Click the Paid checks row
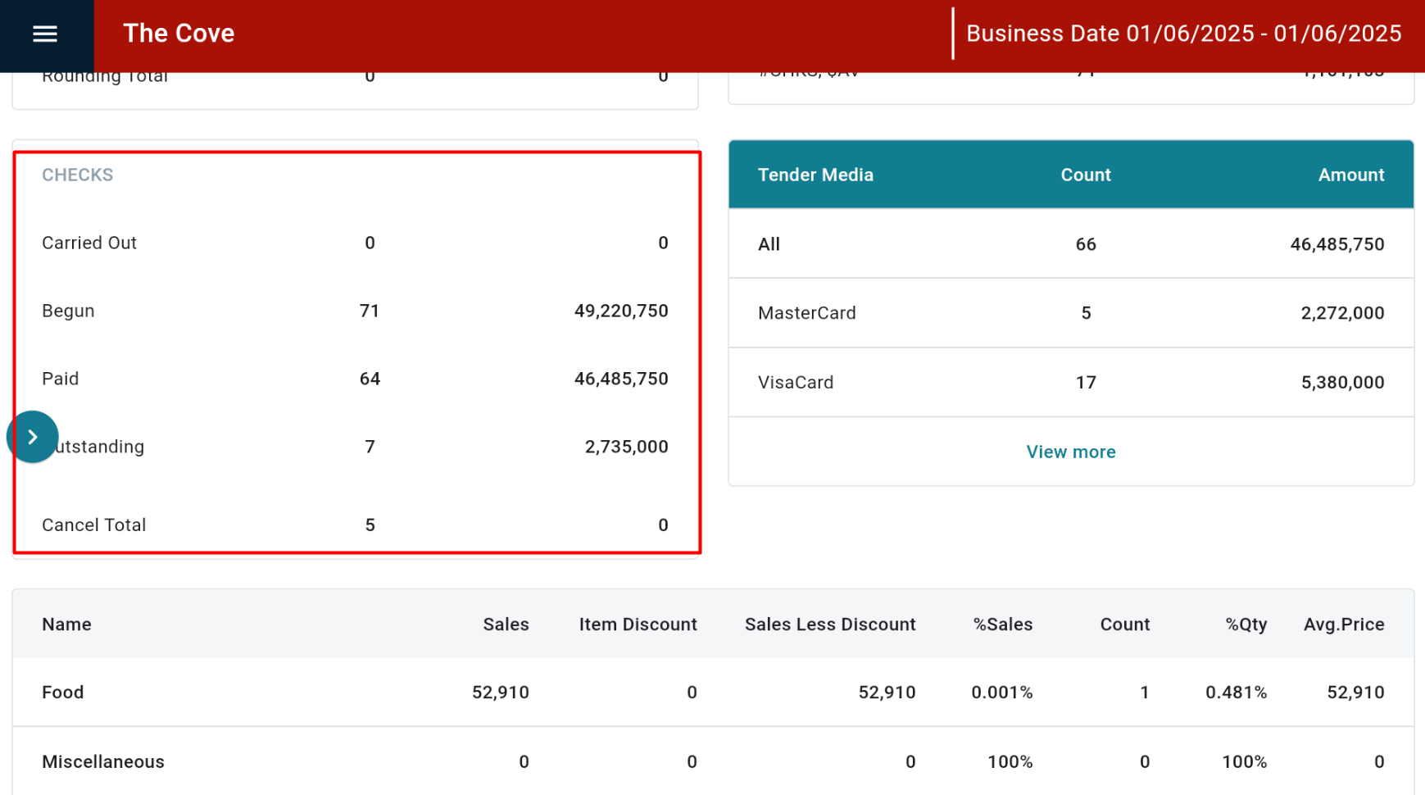This screenshot has width=1425, height=795. (355, 379)
